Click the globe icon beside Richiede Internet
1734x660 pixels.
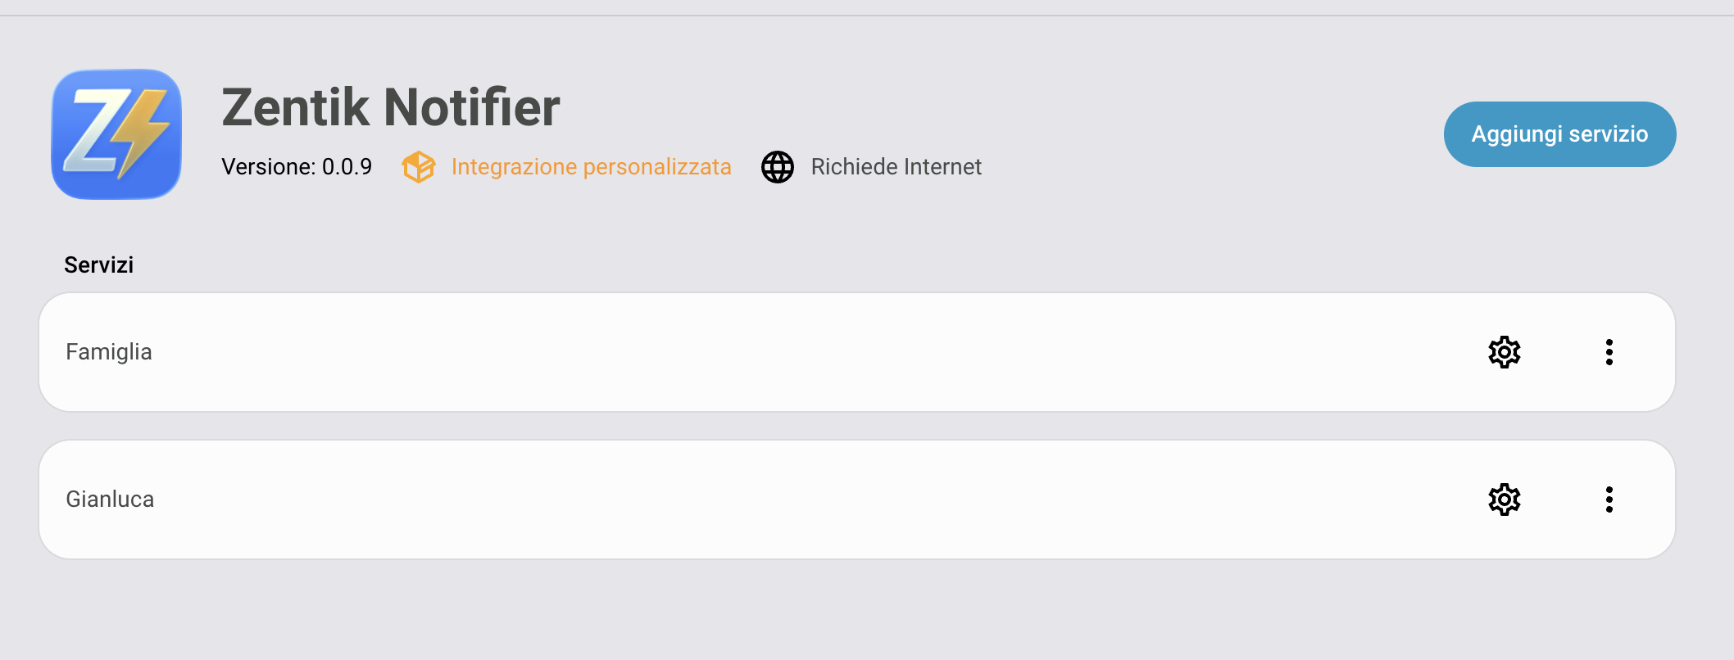click(x=777, y=167)
